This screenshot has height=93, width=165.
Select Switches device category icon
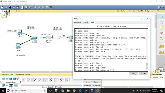7,79
